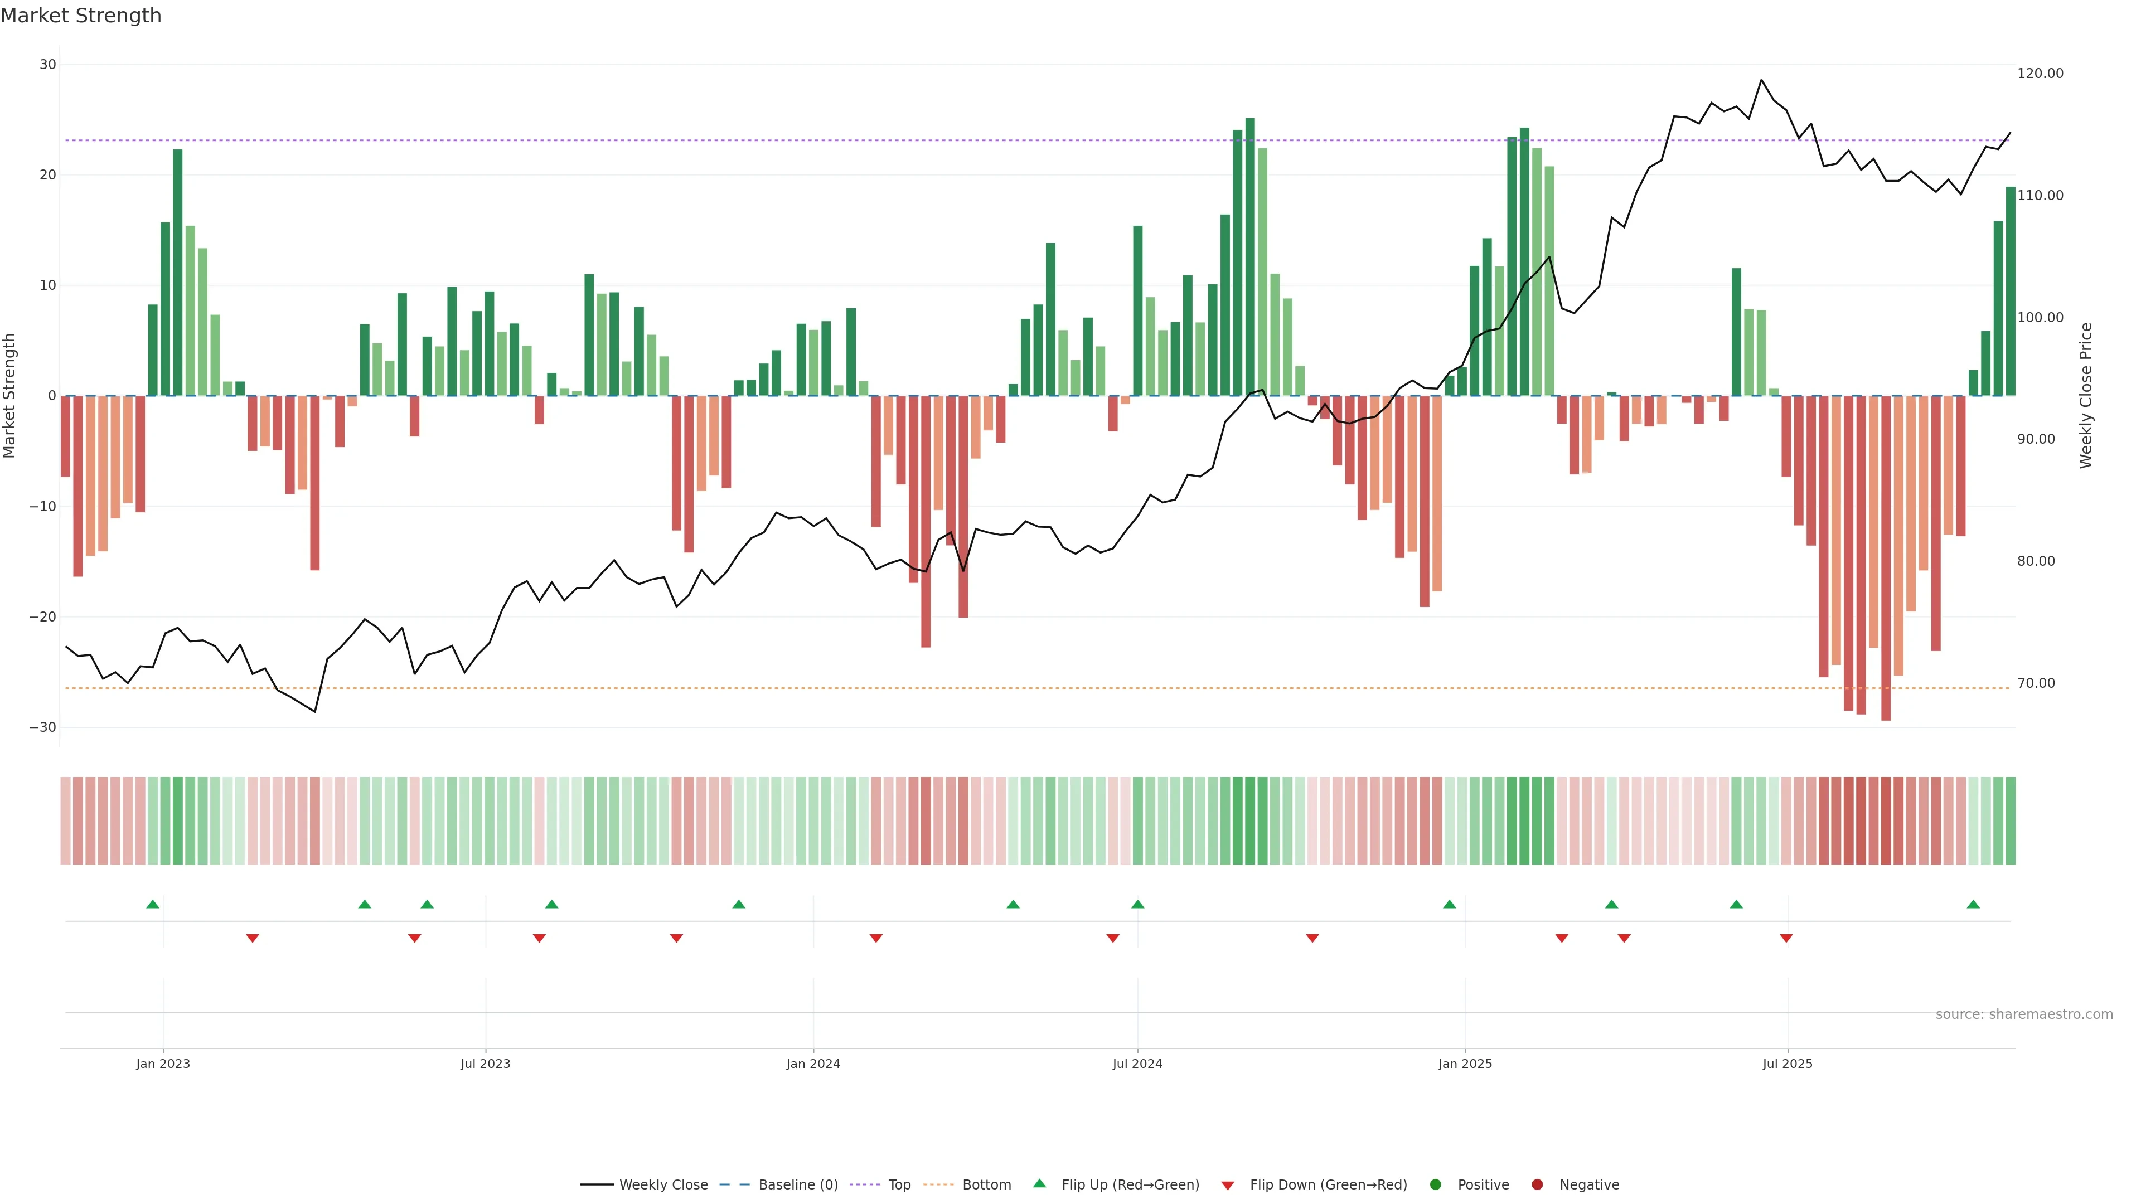Click the red Flip Down legend triangle
This screenshot has width=2141, height=1204.
1228,1186
